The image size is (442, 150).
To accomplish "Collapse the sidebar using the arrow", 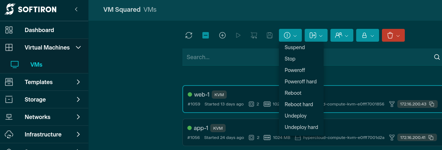I will pyautogui.click(x=76, y=10).
